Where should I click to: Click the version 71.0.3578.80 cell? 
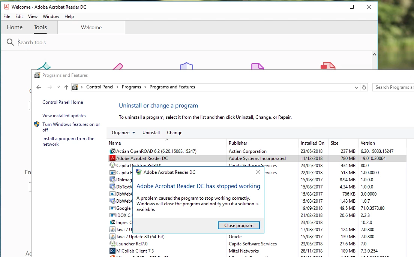[x=372, y=208]
